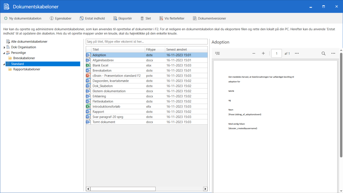The height and width of the screenshot is (193, 343).
Task: Click Erstat indhold in the toolbar
Action: click(x=92, y=18)
